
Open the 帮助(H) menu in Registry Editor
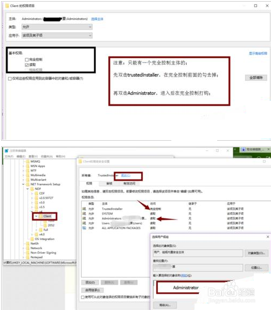tap(60, 156)
